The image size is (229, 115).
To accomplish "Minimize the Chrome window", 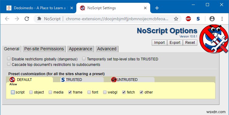I will (x=193, y=5).
